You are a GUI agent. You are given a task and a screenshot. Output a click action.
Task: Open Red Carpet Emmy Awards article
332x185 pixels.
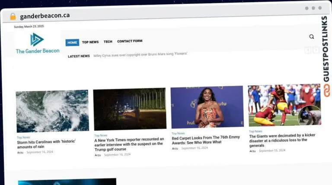(x=206, y=140)
